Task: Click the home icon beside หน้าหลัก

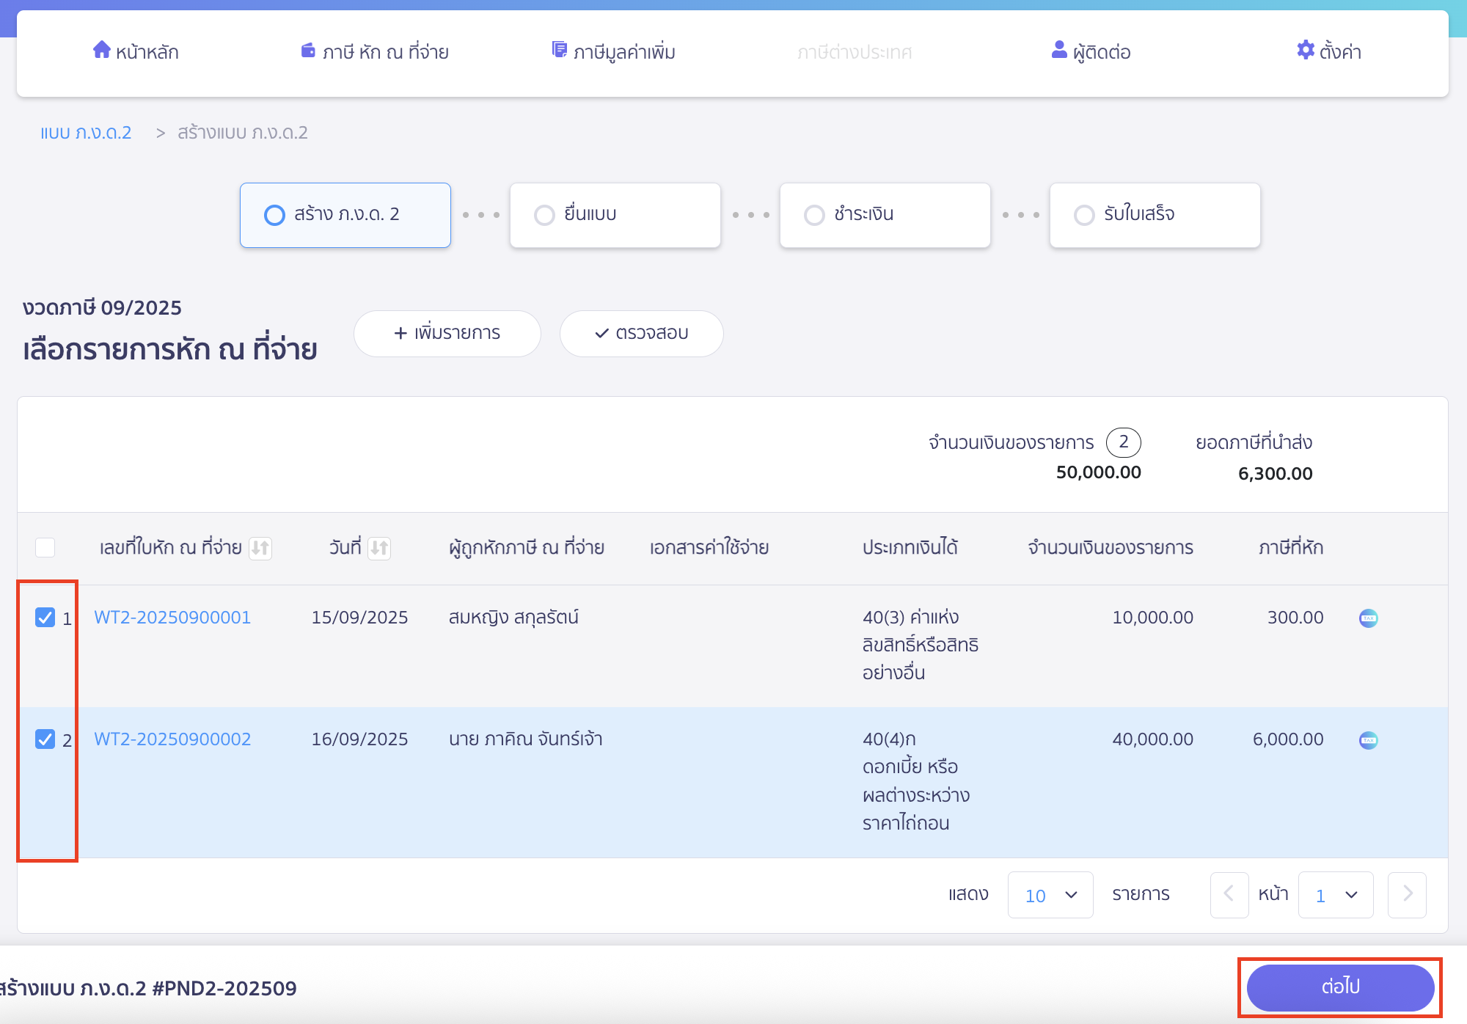Action: coord(101,50)
